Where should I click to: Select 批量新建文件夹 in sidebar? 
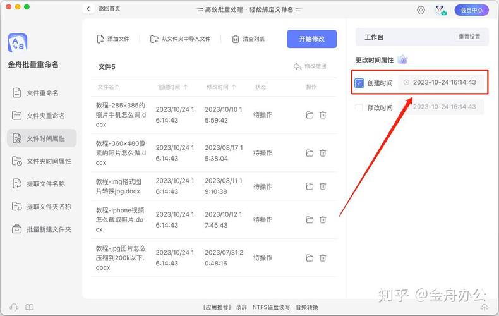pyautogui.click(x=41, y=229)
